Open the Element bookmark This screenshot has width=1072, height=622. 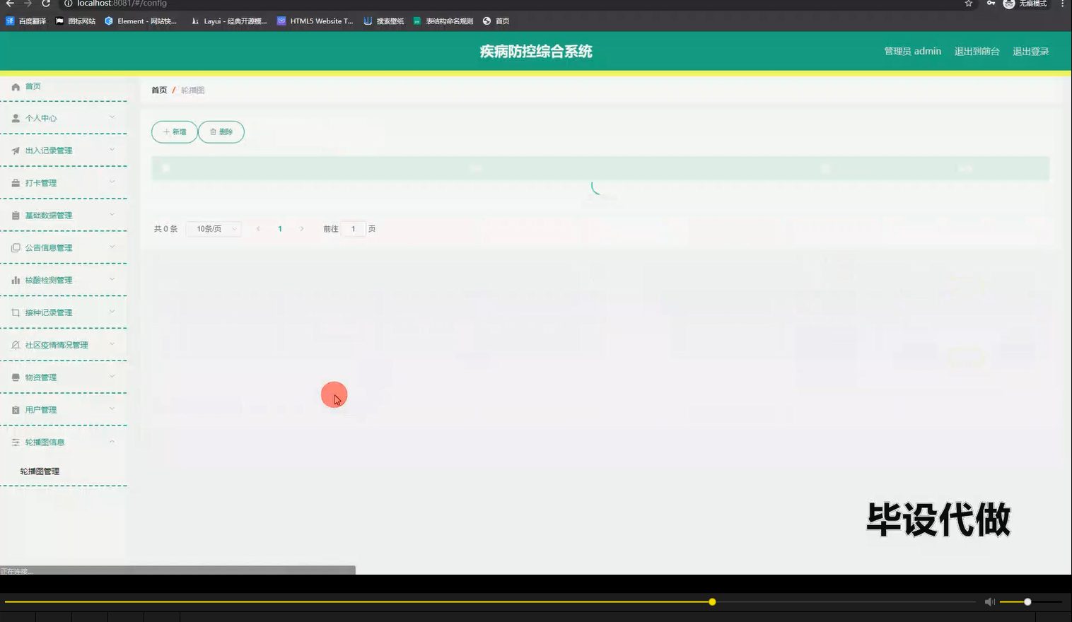tap(141, 21)
